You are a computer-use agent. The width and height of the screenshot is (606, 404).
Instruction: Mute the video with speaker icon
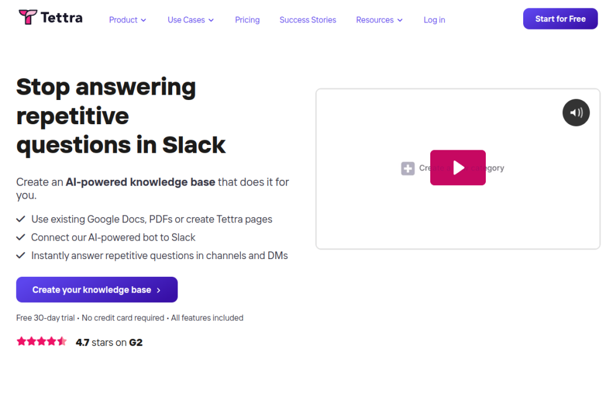(x=576, y=113)
